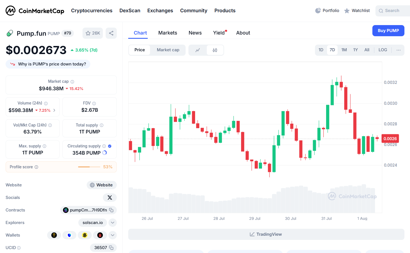This screenshot has width=410, height=253.
Task: Open Profile score info icon
Action: [37, 167]
